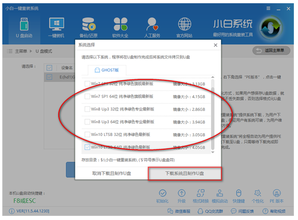Open 问题反馈 in status bar
Screen dimensions: 298x220
pyautogui.click(x=242, y=211)
